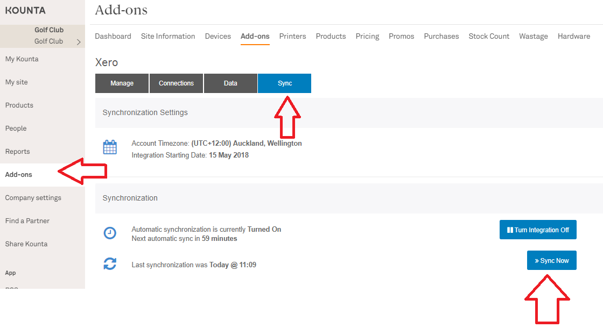603x335 pixels.
Task: Open Reports in the sidebar
Action: 17,151
